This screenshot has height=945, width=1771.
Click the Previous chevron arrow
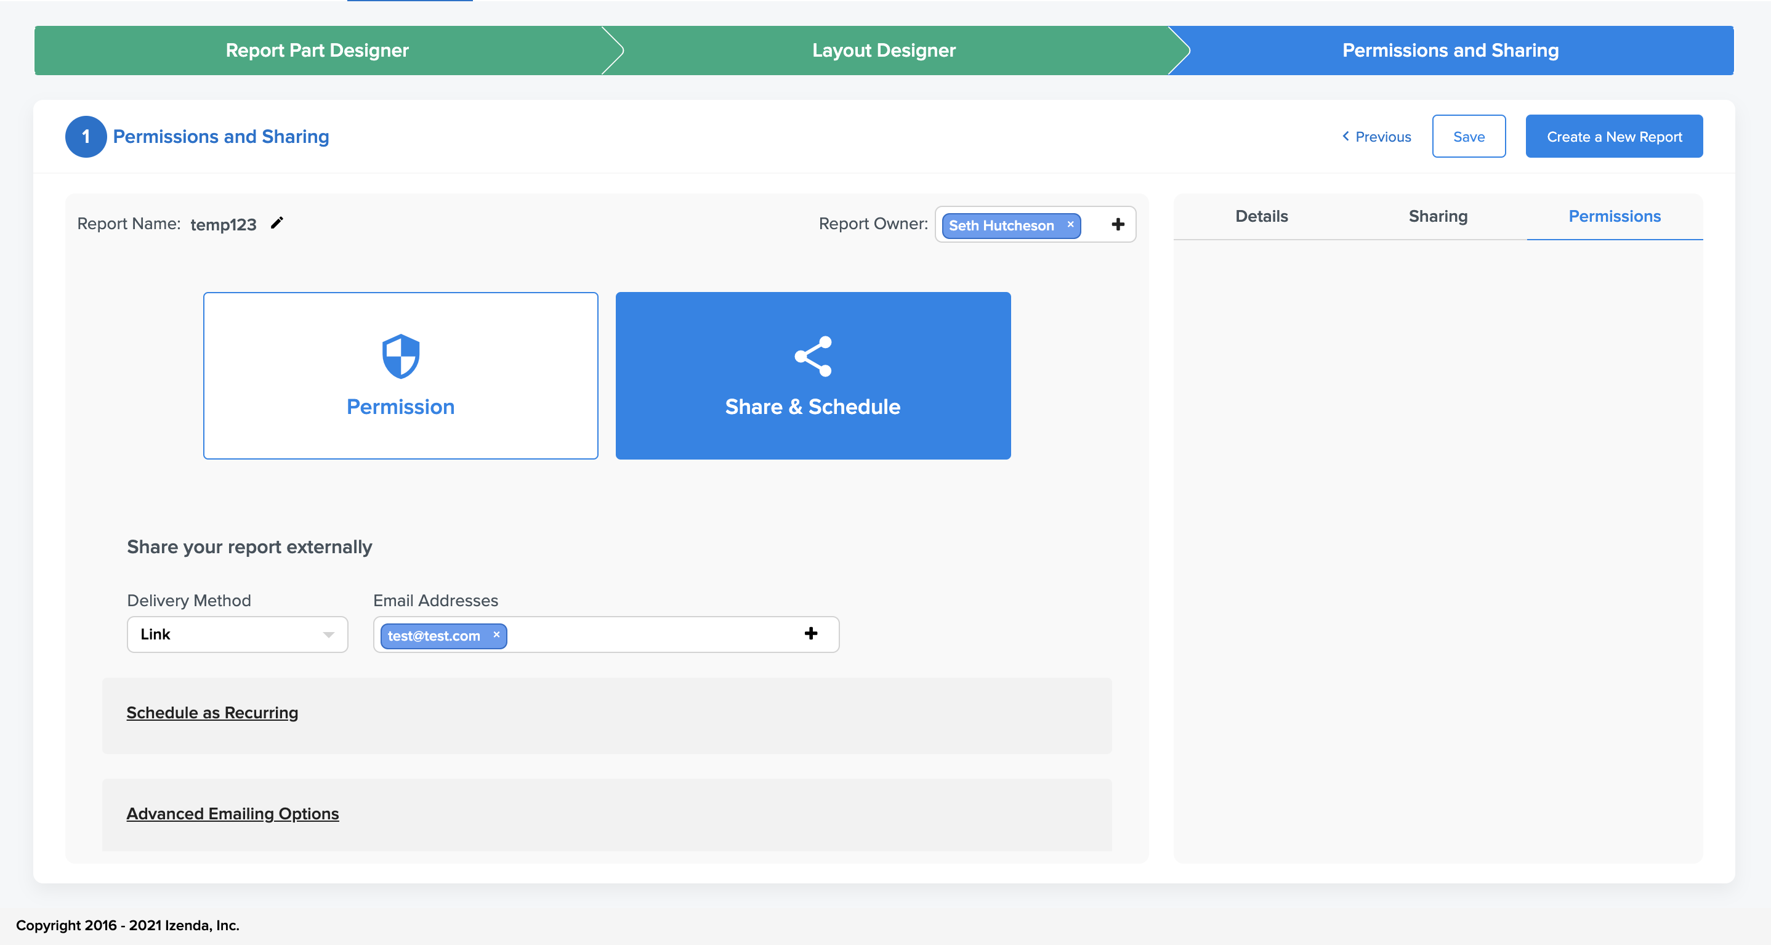click(1345, 136)
